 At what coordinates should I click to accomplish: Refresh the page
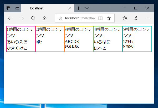(x=33, y=18)
